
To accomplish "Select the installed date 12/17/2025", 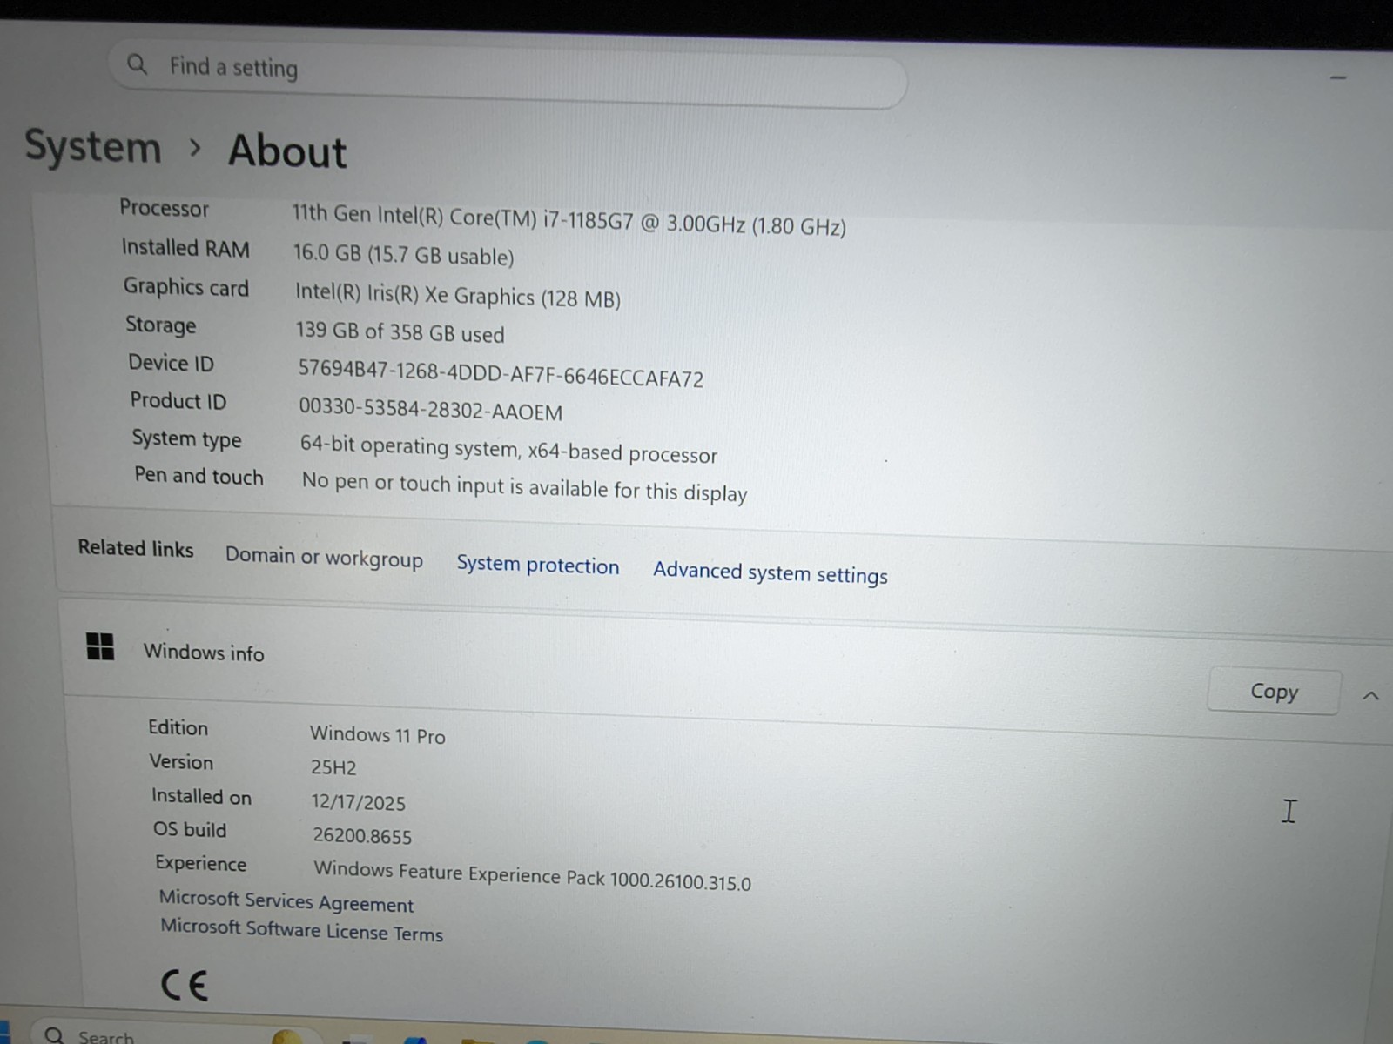I will (359, 802).
